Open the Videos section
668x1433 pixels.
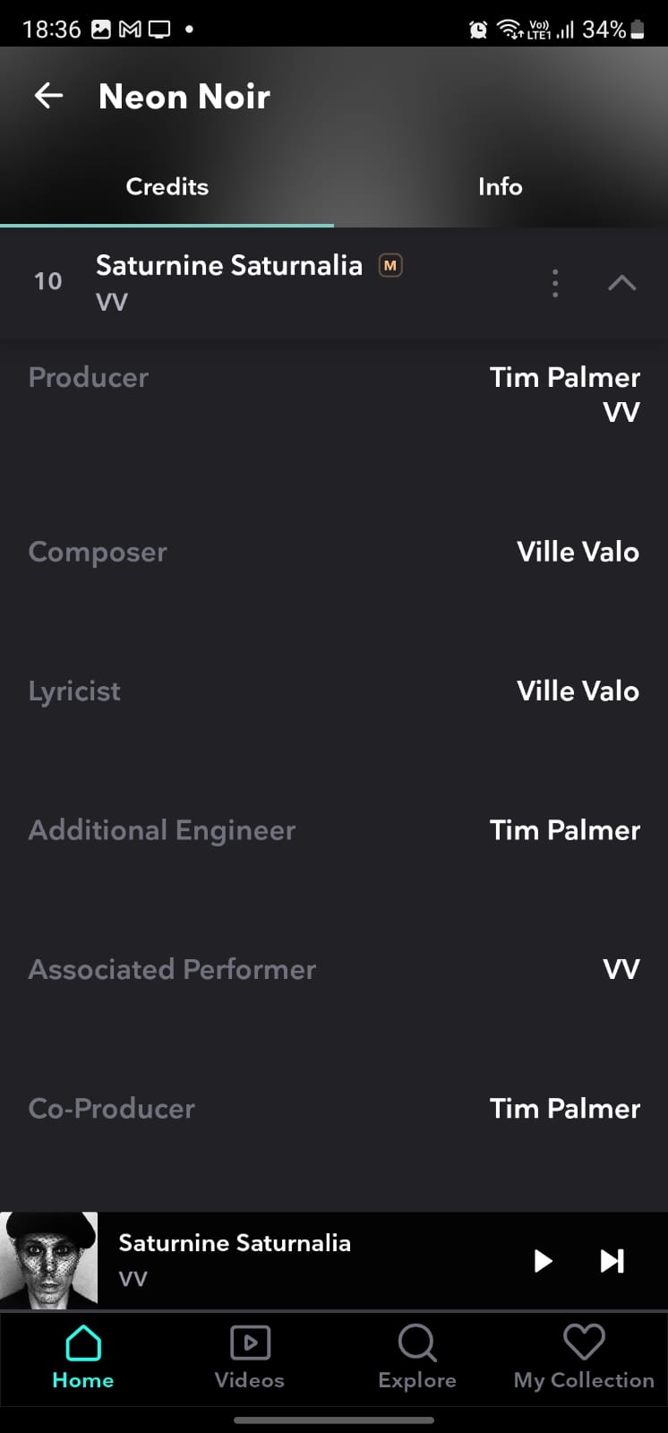point(250,1357)
